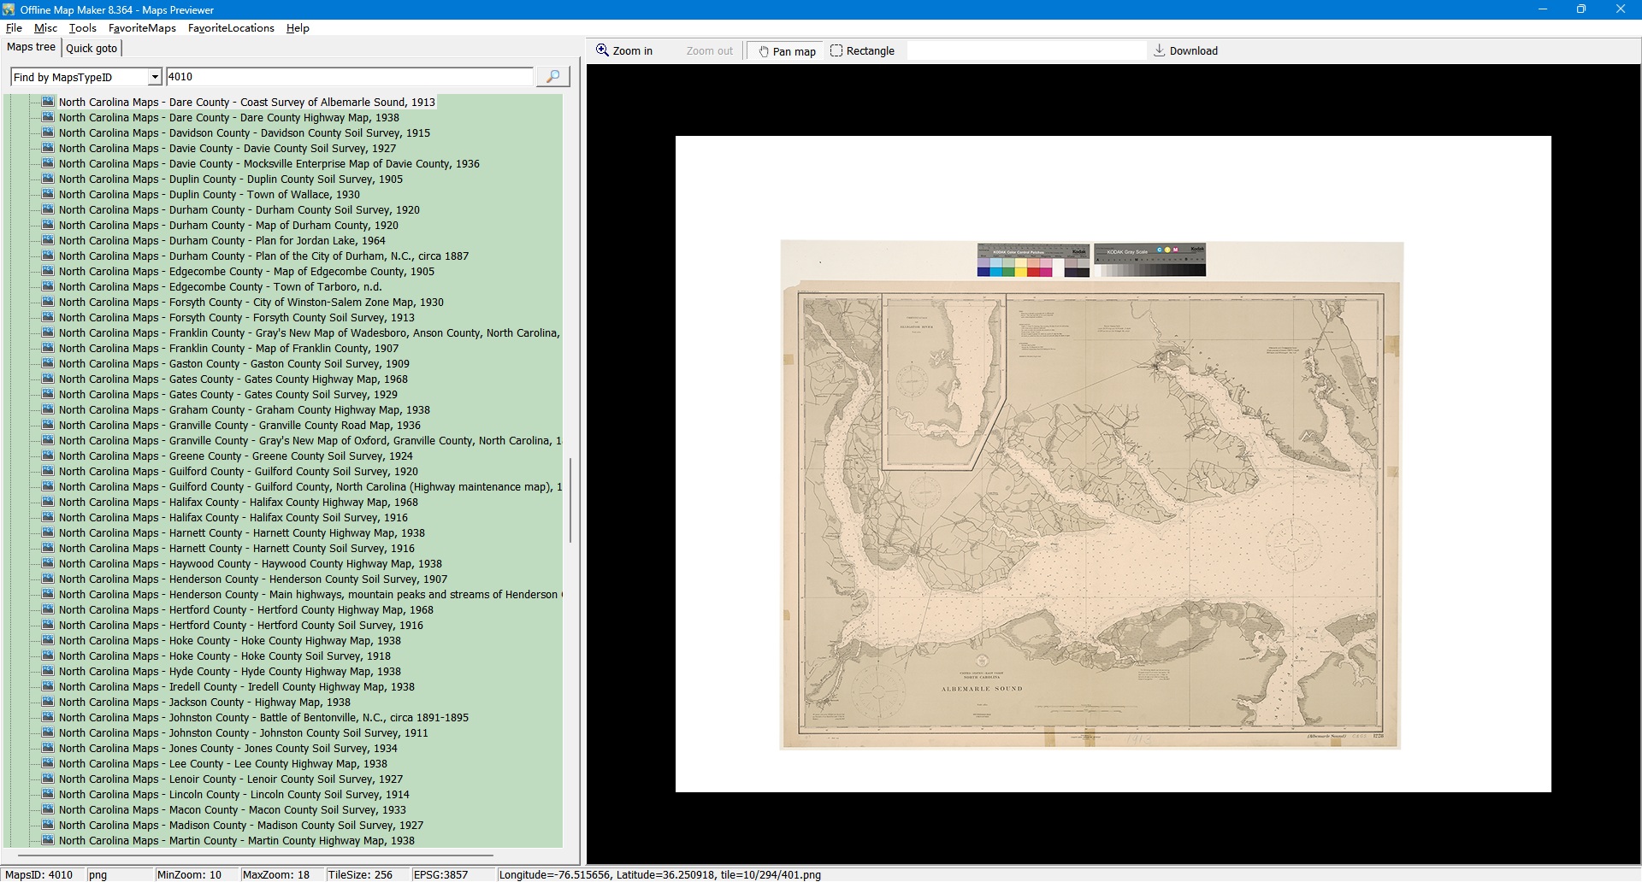Open the FavoriteLocations menu
Viewport: 1642px width, 882px height.
(231, 28)
